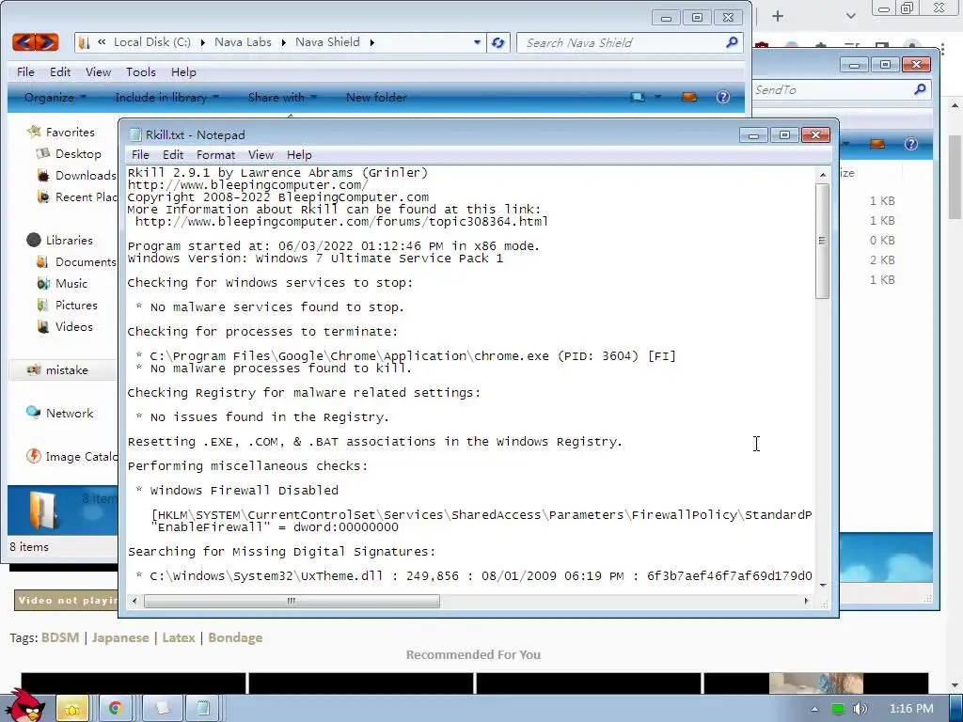Open the folder icon on the taskbar
Image resolution: width=963 pixels, height=722 pixels.
72,709
